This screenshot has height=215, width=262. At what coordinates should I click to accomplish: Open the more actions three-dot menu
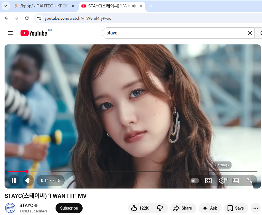pyautogui.click(x=256, y=208)
